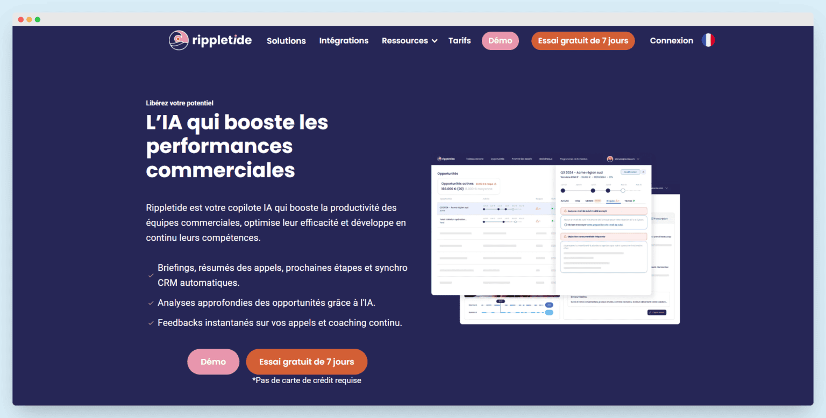Image resolution: width=826 pixels, height=418 pixels.
Task: Switch to the MEDDIC tab in the opportunity panel
Action: (x=589, y=201)
